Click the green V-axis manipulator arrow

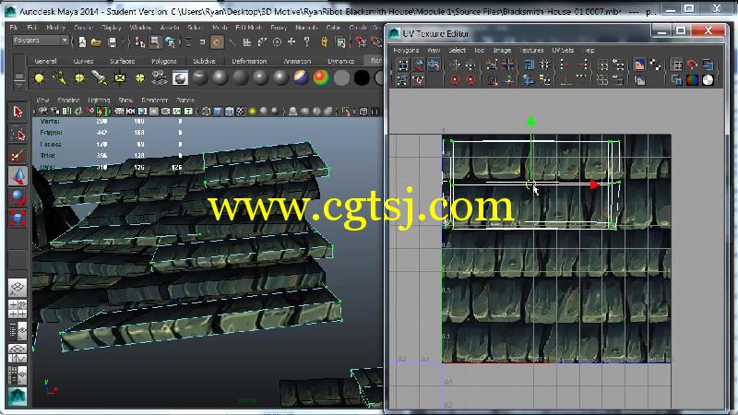531,122
